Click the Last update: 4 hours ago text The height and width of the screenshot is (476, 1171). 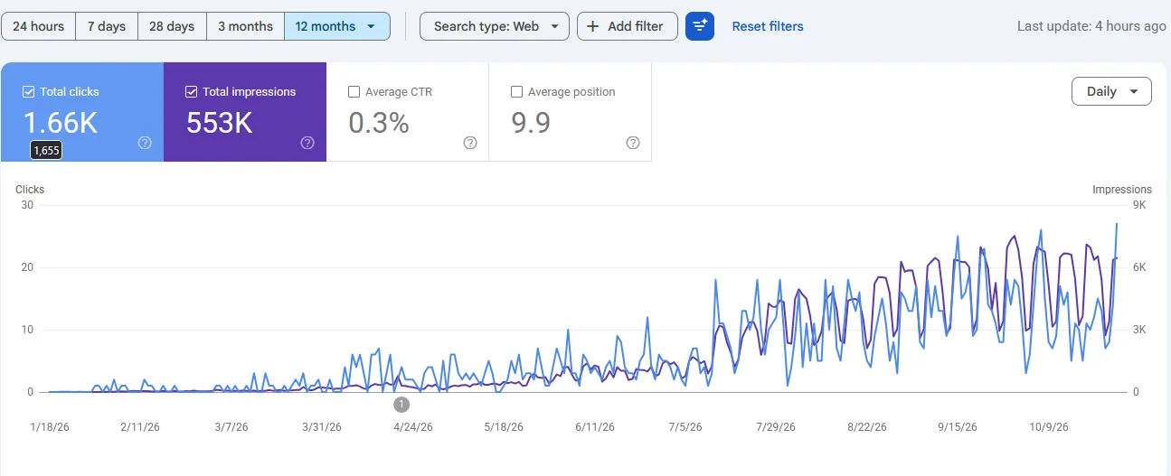coord(1091,26)
